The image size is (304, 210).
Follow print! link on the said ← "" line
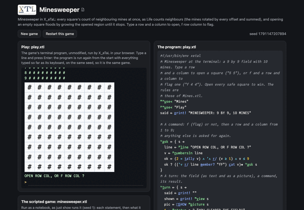pyautogui.click(x=184, y=193)
